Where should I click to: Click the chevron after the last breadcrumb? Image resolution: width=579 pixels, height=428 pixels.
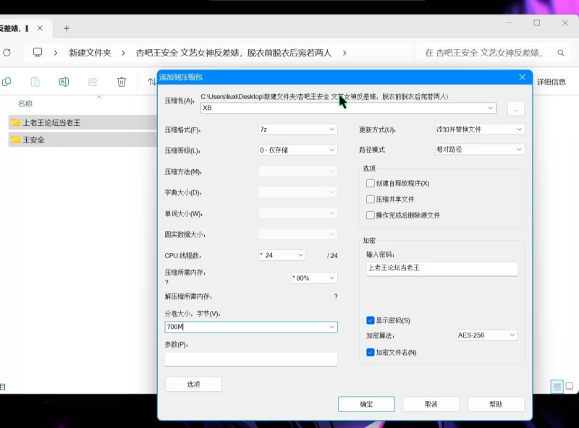[x=345, y=53]
